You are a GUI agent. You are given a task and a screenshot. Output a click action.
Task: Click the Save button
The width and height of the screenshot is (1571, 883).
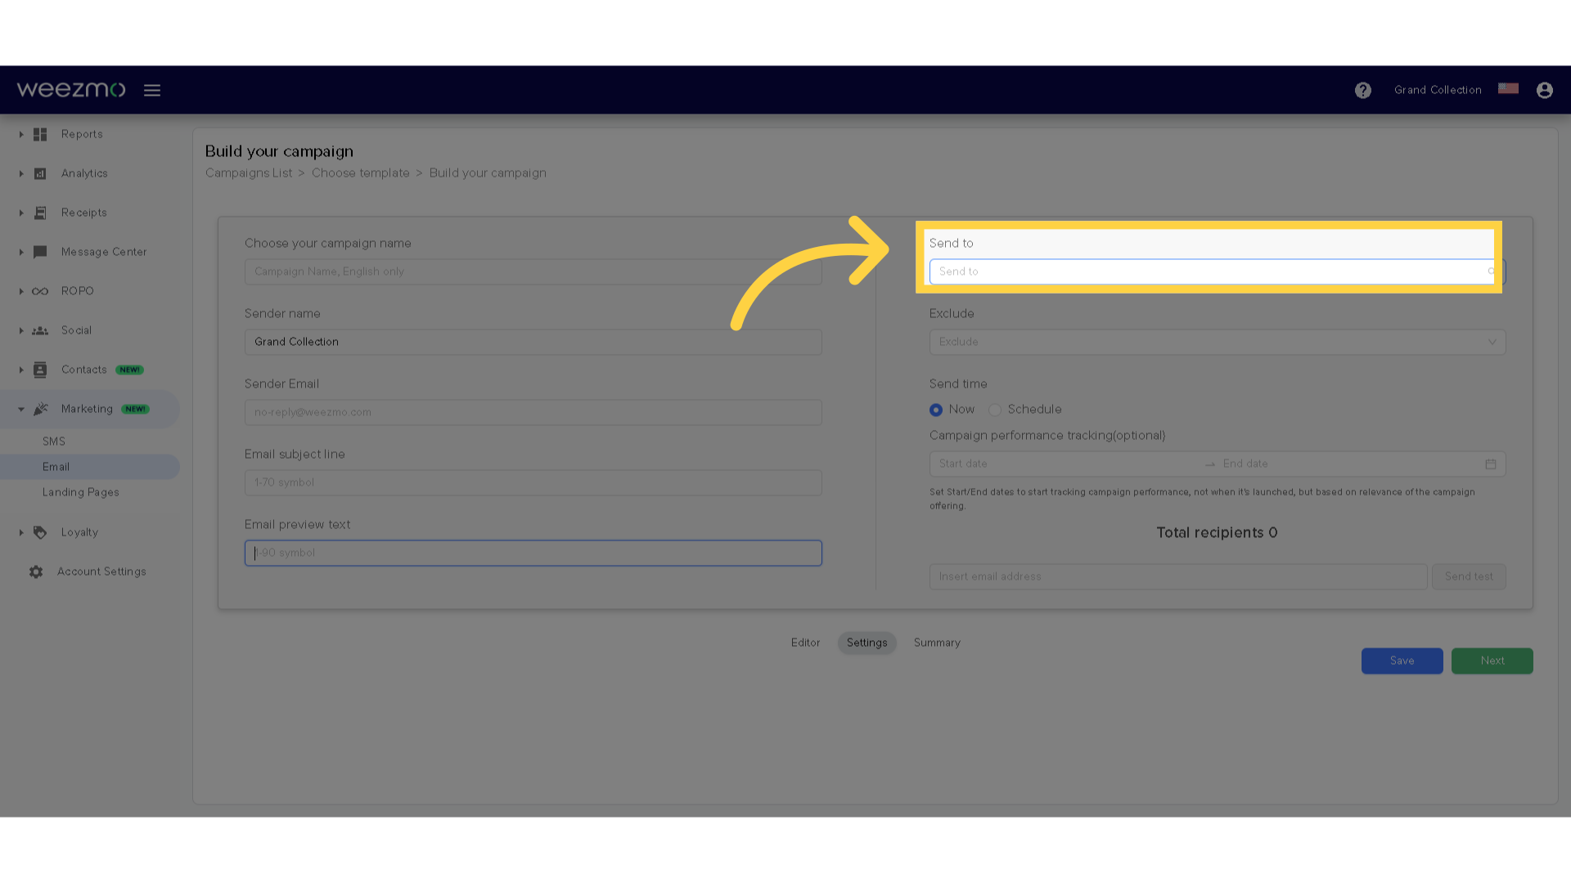click(1402, 660)
